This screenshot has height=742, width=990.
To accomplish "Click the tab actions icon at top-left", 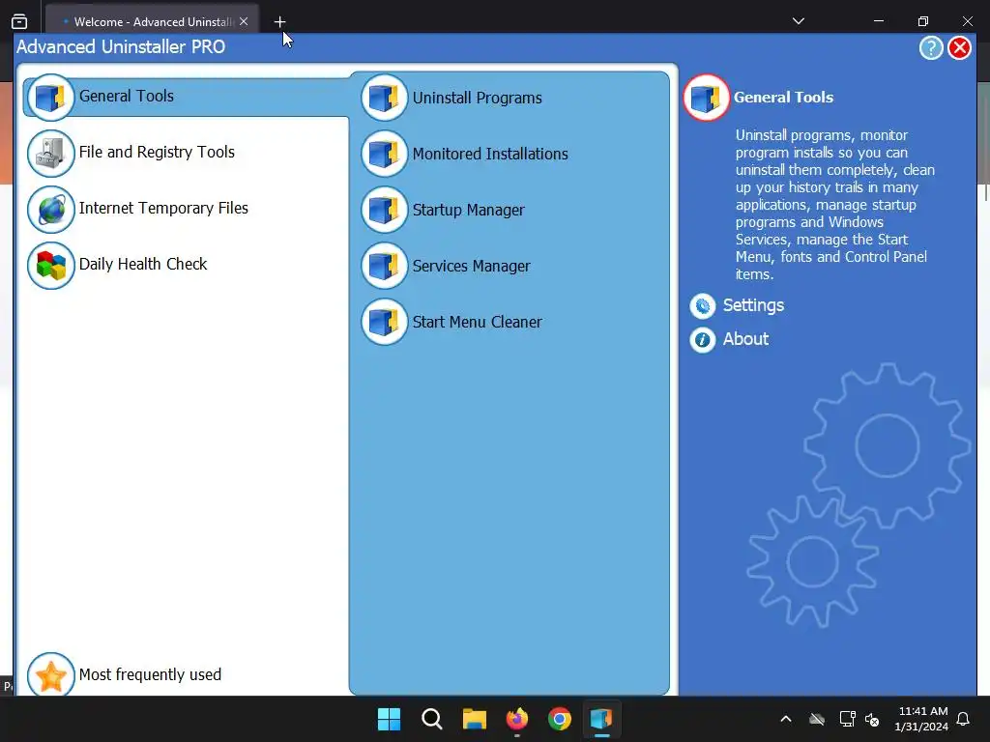I will pyautogui.click(x=19, y=21).
